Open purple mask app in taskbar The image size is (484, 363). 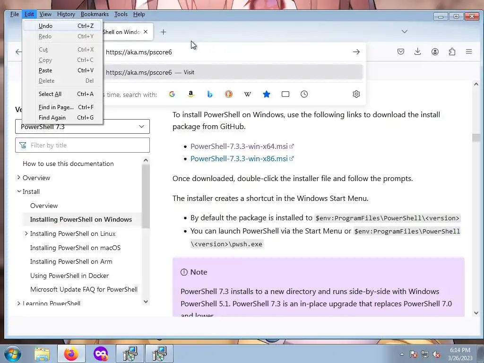[x=101, y=354]
